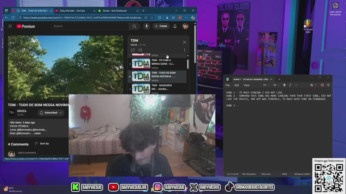The width and height of the screenshot is (346, 194).
Task: Open Edge profile avatar icon
Action: (180, 18)
